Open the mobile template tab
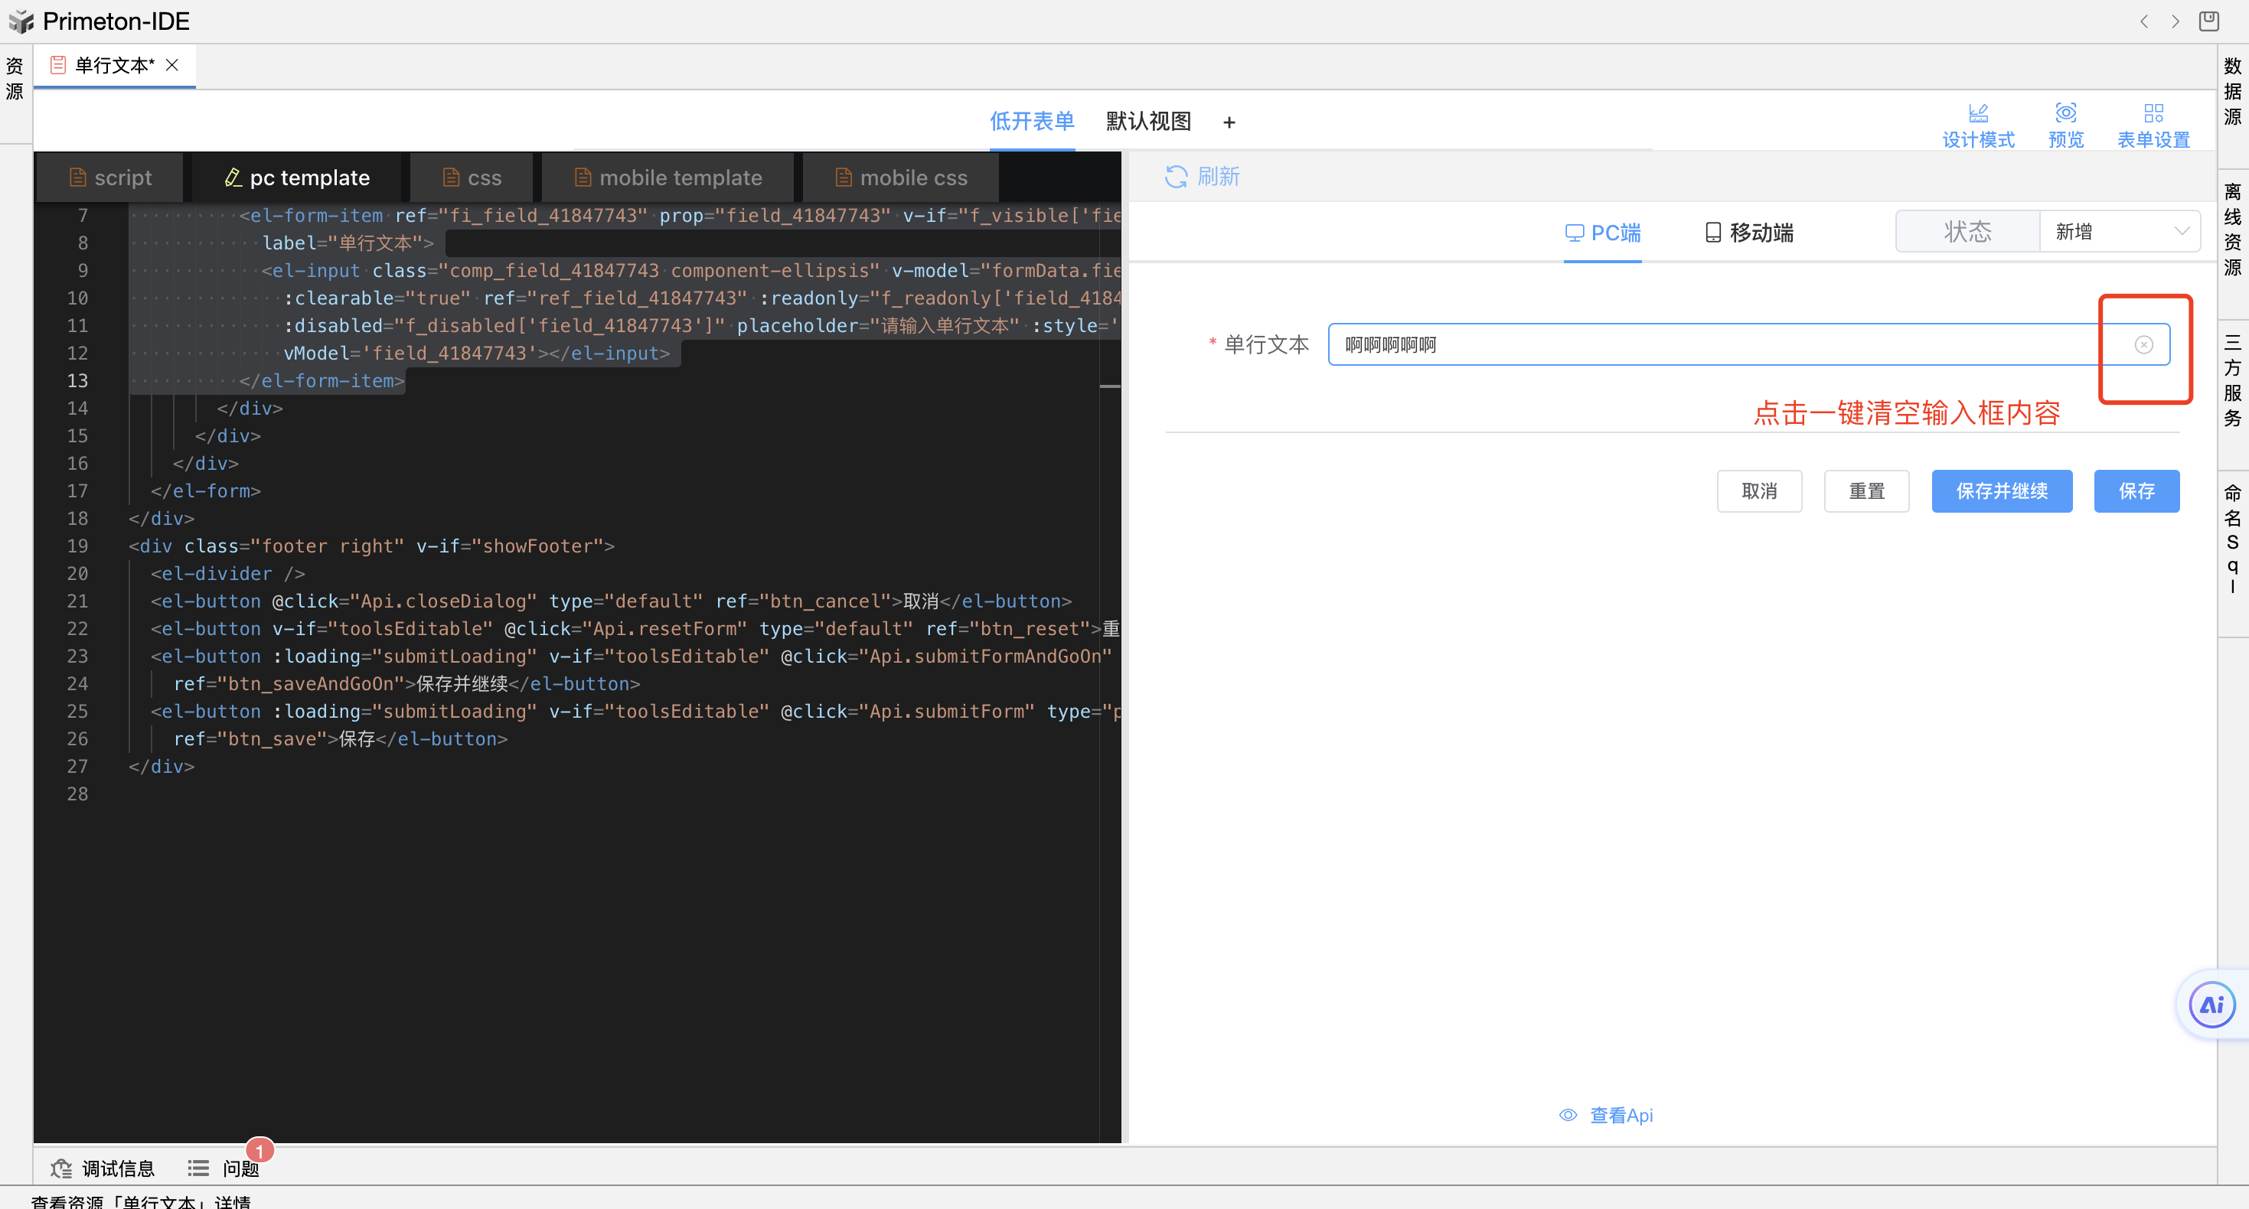Image resolution: width=2249 pixels, height=1209 pixels. (668, 178)
